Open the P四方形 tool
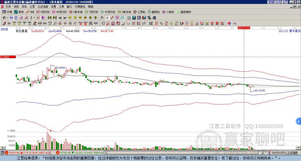 [x=43, y=12]
